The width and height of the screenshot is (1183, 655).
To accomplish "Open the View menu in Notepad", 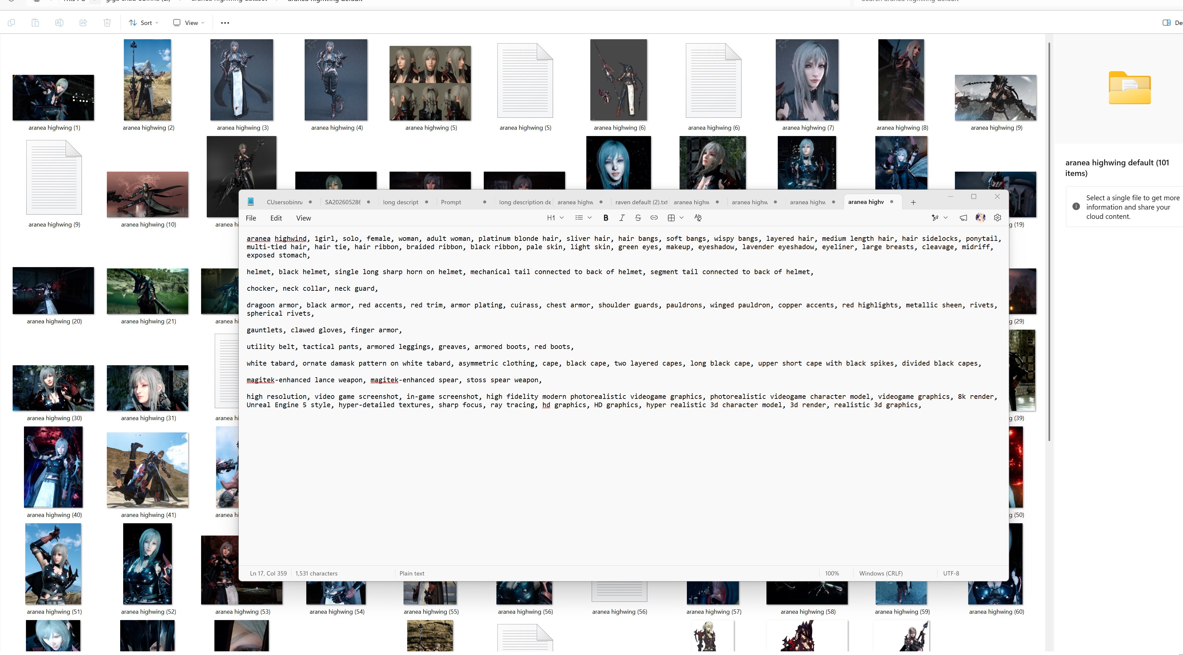I will tap(303, 218).
